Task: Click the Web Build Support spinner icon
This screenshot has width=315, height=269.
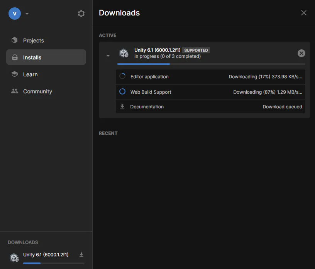Action: point(122,91)
